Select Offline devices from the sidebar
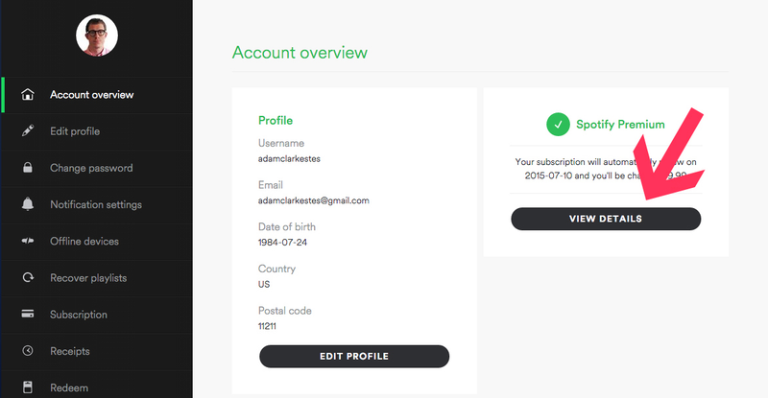This screenshot has height=398, width=768. tap(84, 241)
